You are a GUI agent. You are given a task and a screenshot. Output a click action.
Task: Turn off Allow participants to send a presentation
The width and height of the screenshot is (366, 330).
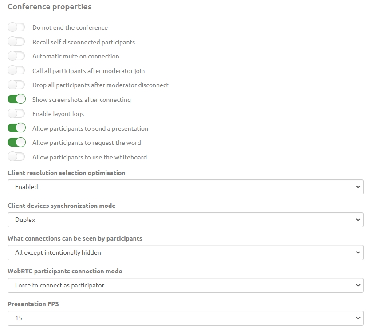tap(16, 128)
